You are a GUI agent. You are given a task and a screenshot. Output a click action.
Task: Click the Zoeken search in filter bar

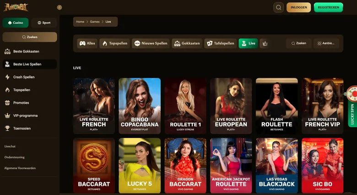point(299,43)
